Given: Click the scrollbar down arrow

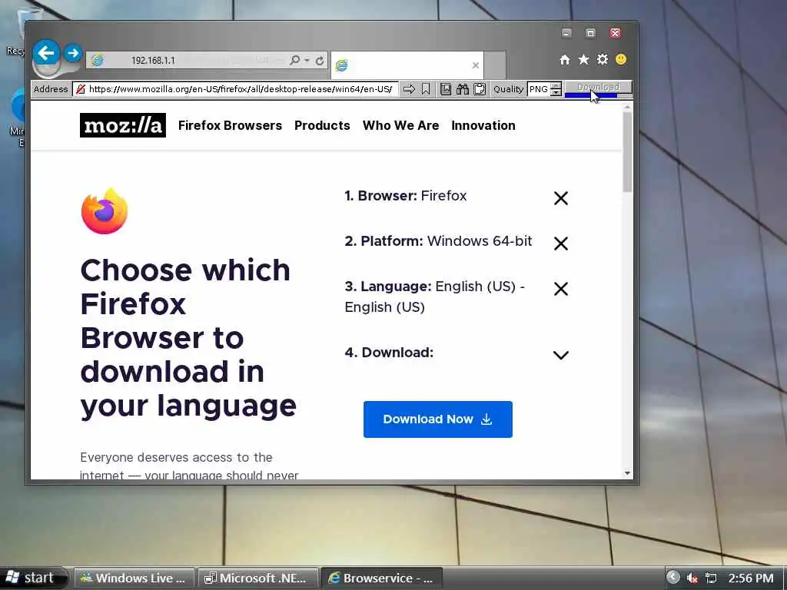Looking at the screenshot, I should [627, 473].
